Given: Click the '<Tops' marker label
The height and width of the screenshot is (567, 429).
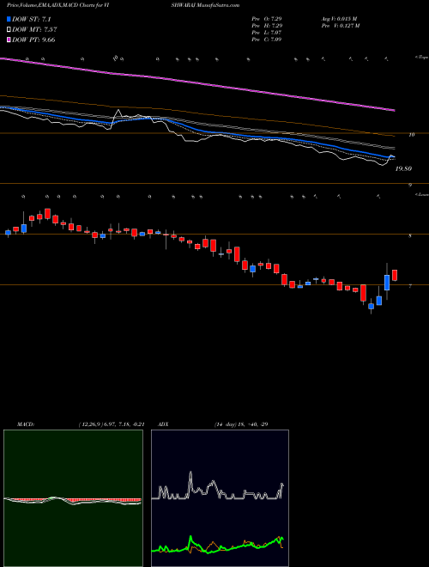Looking at the screenshot, I should 421,58.
